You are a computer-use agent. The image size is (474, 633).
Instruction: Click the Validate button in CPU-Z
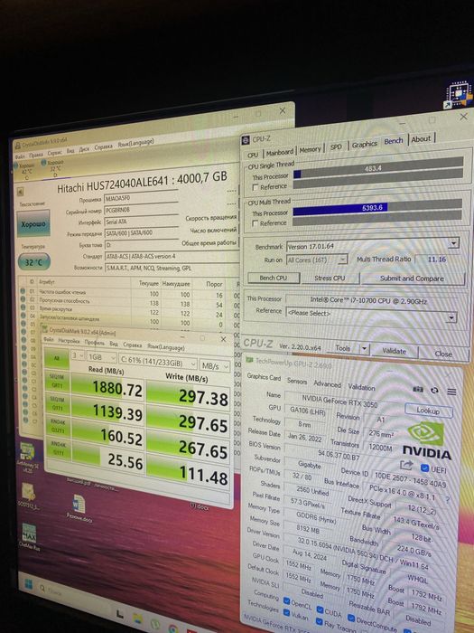(394, 351)
